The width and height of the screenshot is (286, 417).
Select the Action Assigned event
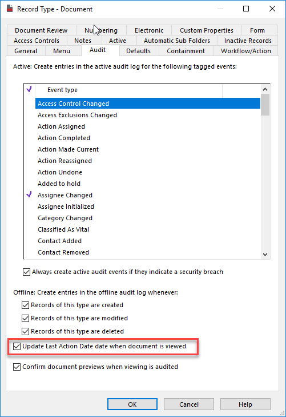tap(147, 126)
